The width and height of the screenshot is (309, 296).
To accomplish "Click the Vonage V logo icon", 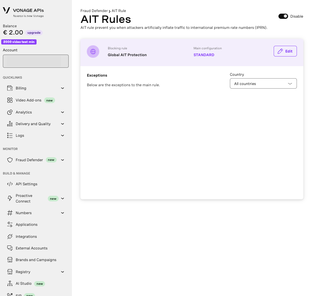I will 6,10.
